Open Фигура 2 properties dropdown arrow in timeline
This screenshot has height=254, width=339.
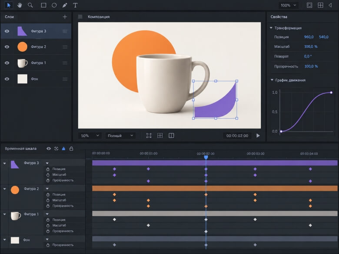[47, 189]
